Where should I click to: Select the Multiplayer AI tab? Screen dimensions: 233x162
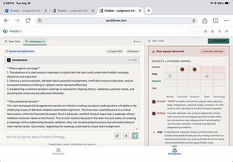tap(35, 41)
